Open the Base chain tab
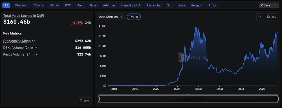282x108 pixels. tap(93, 5)
